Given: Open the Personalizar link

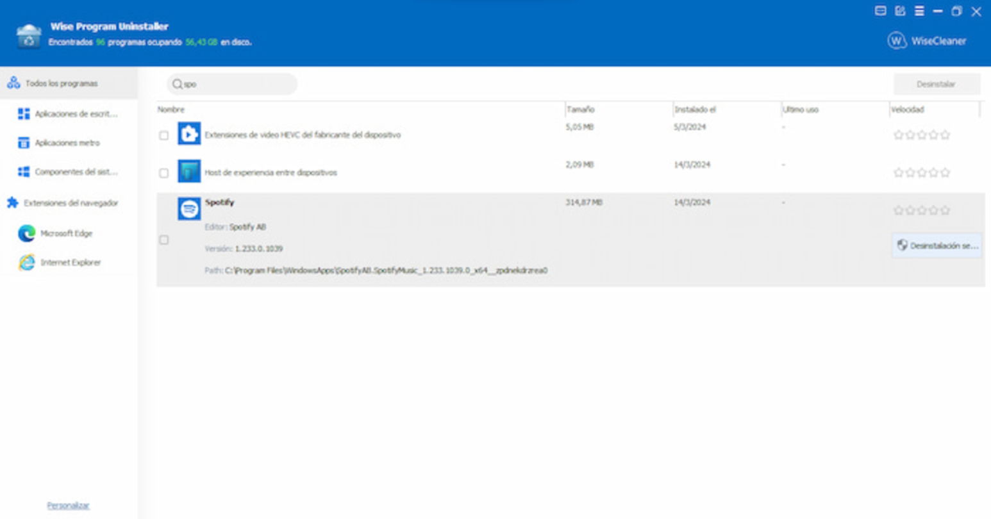Looking at the screenshot, I should coord(68,506).
